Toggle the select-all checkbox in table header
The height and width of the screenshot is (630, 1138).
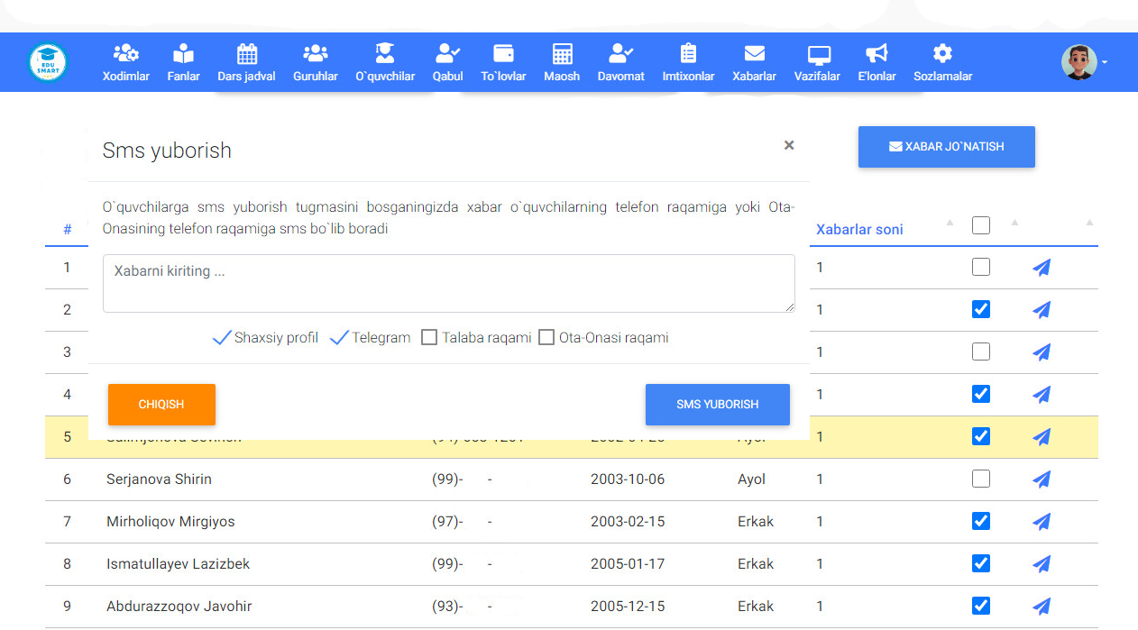coord(981,225)
